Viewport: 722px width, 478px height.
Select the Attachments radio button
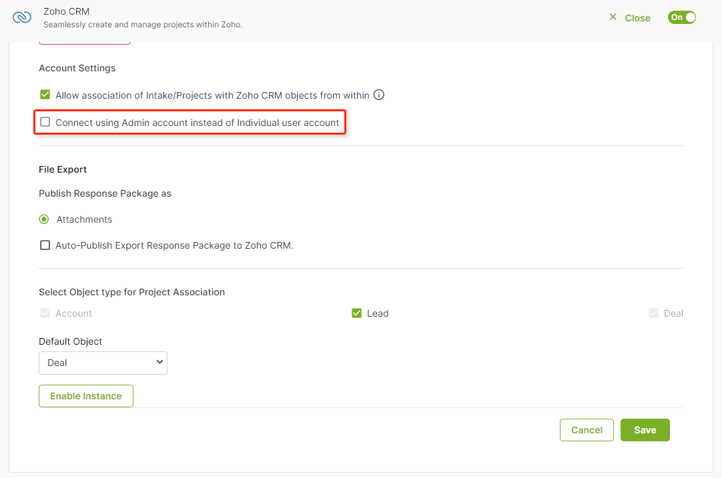(x=44, y=219)
